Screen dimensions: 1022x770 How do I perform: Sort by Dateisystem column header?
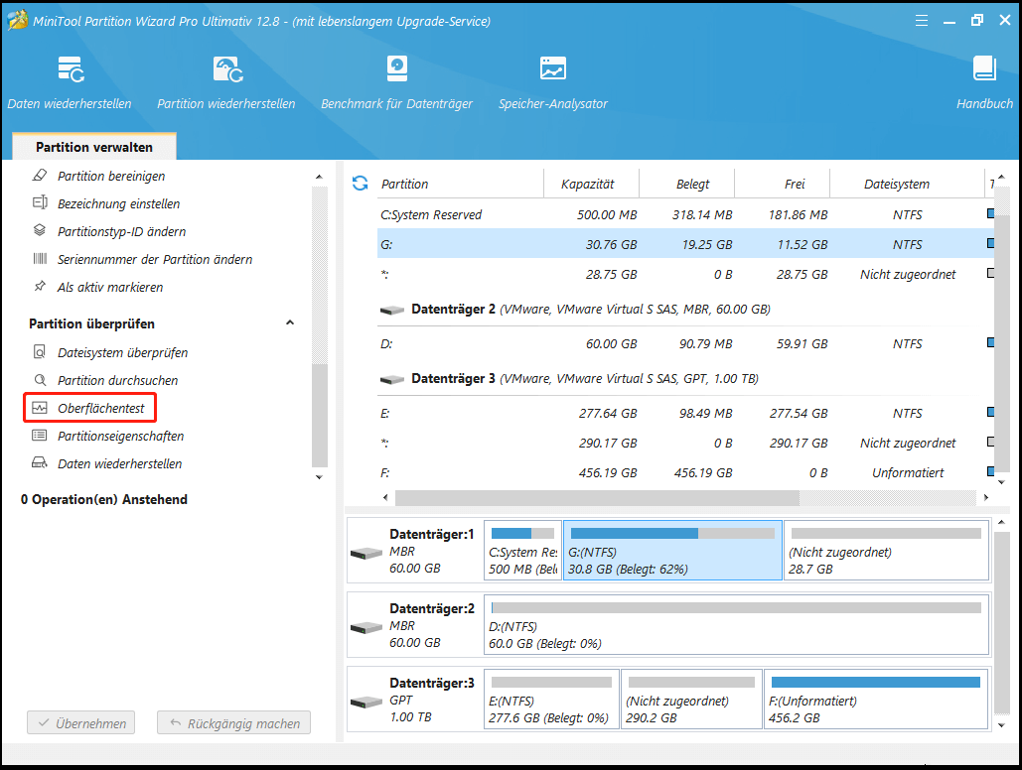tap(908, 184)
